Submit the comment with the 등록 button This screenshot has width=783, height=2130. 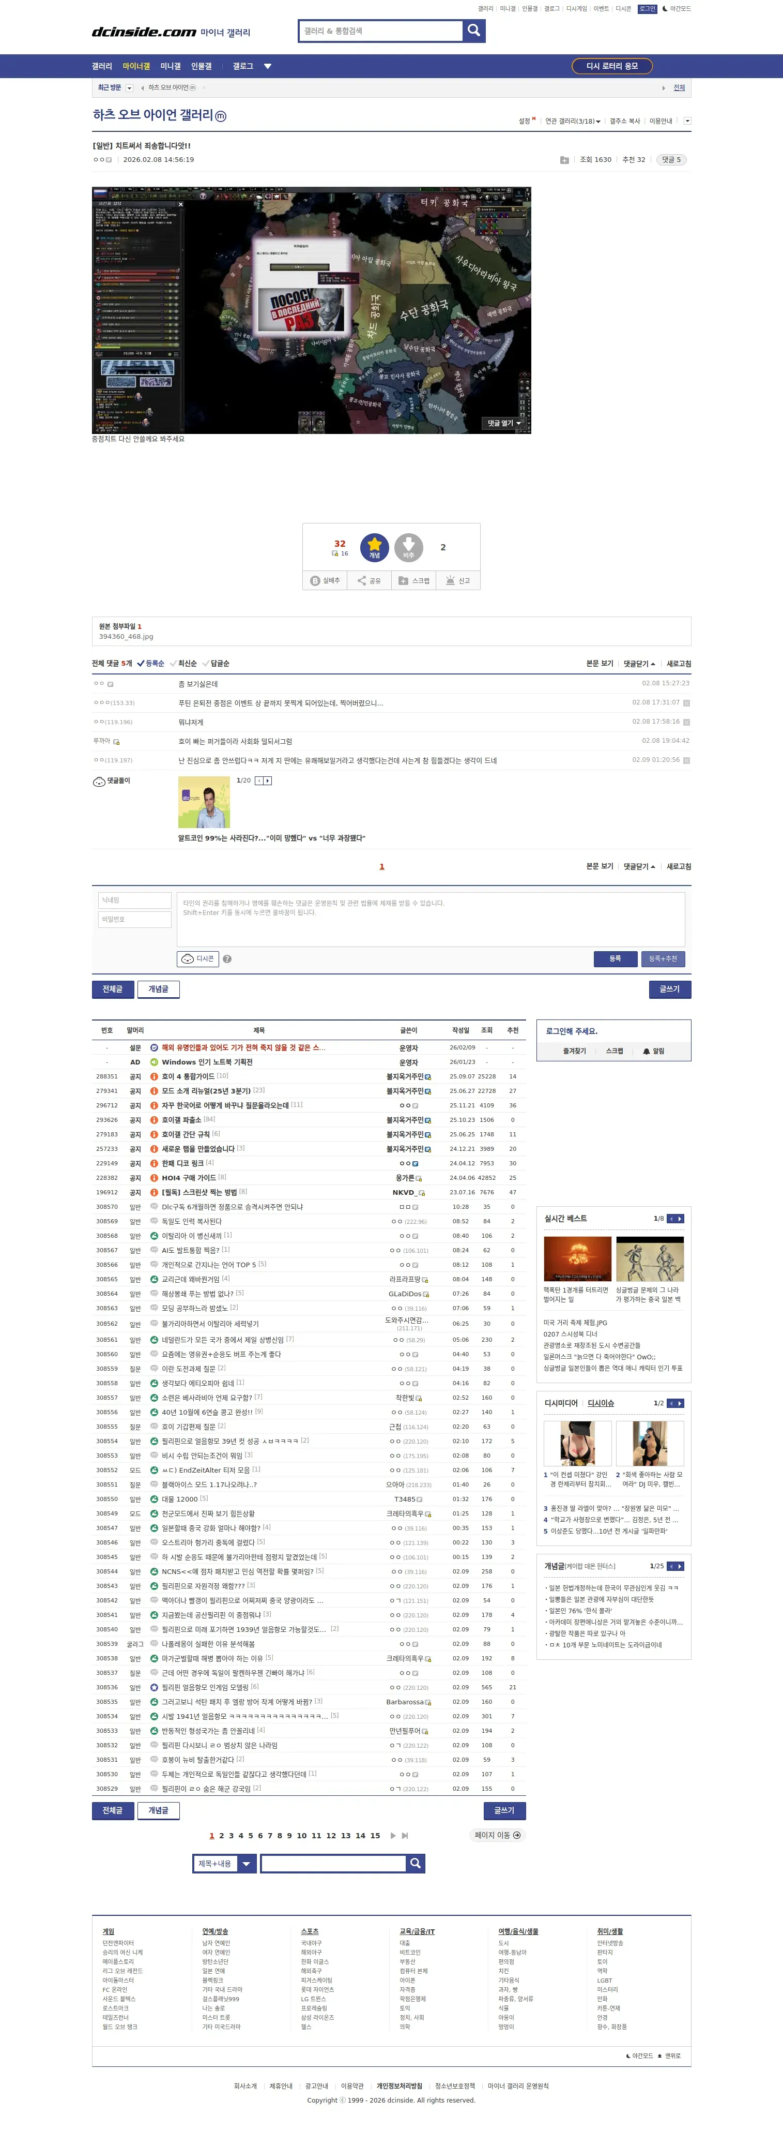pos(616,958)
